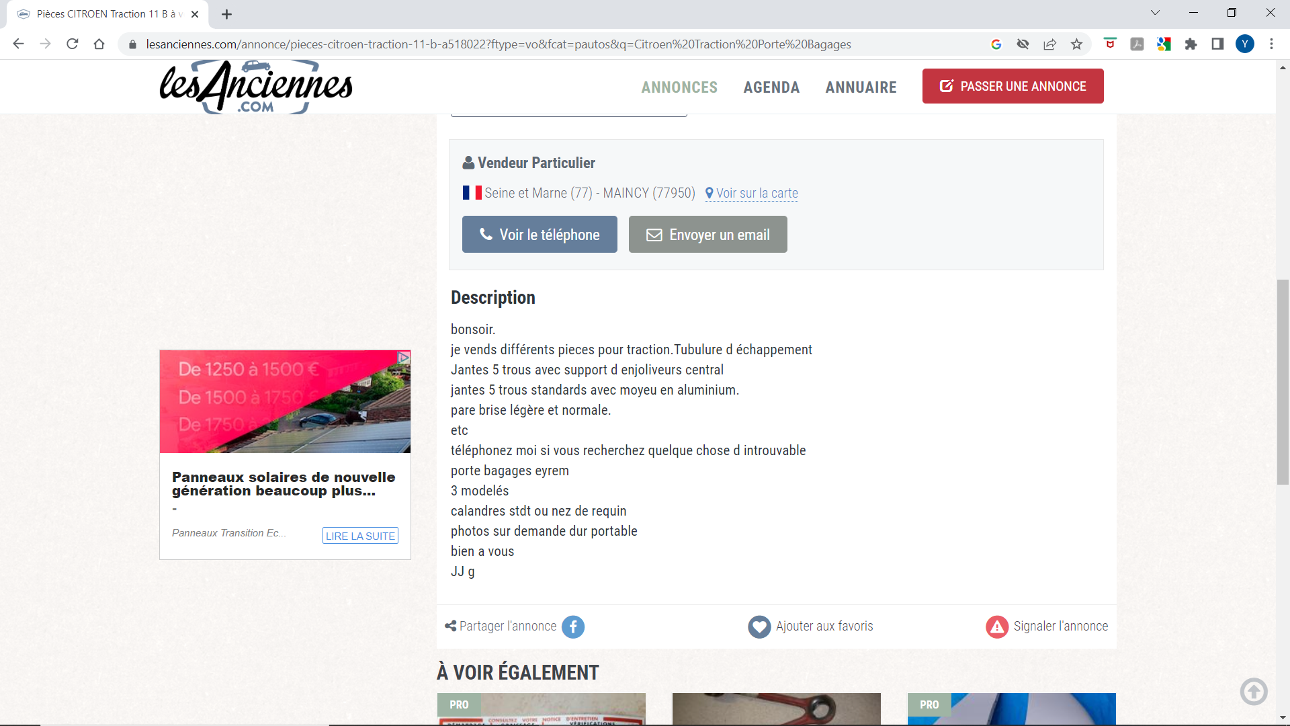This screenshot has height=726, width=1290.
Task: Open Chrome three-dot menu
Action: pos(1271,44)
